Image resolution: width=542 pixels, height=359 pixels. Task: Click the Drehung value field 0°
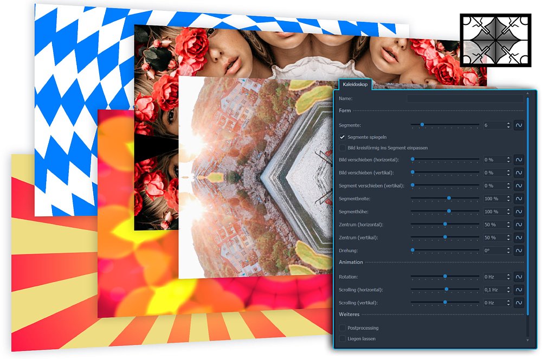(495, 251)
